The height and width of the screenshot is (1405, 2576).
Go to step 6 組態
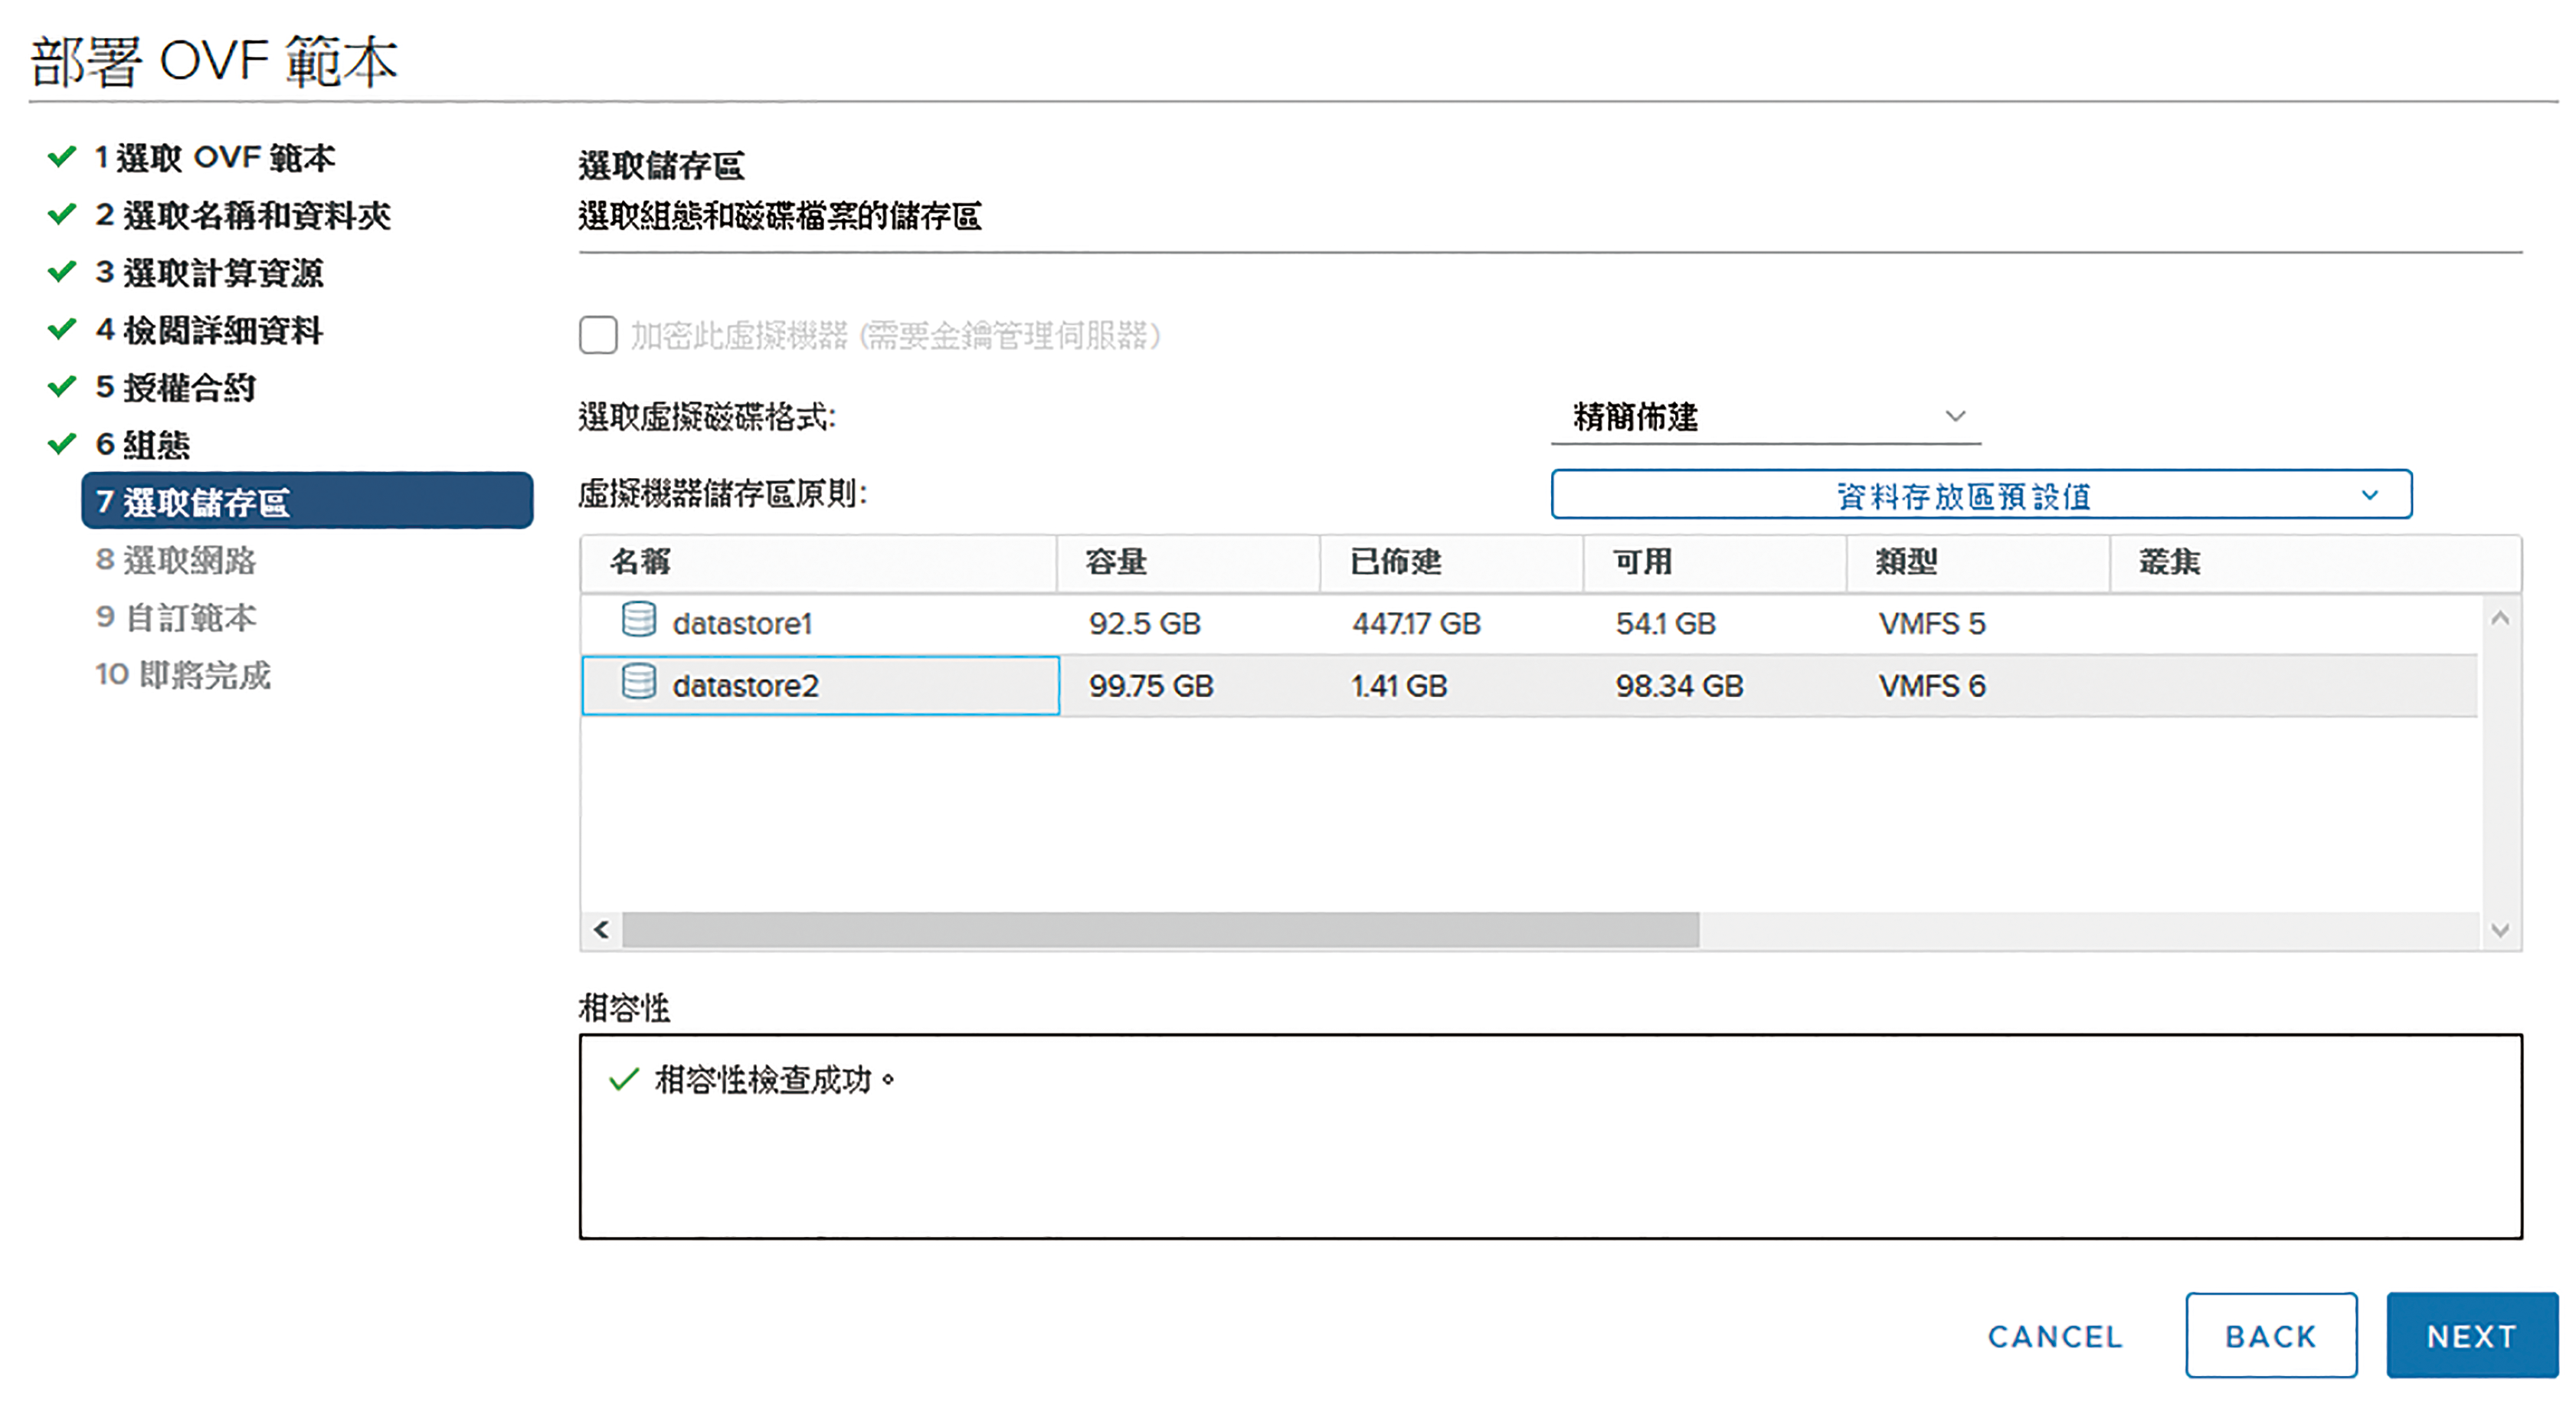pos(142,444)
